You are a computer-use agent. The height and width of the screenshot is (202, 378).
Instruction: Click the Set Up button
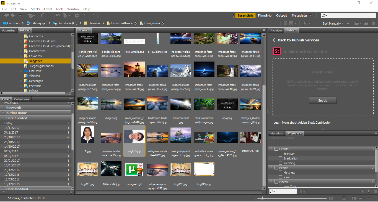(x=323, y=100)
